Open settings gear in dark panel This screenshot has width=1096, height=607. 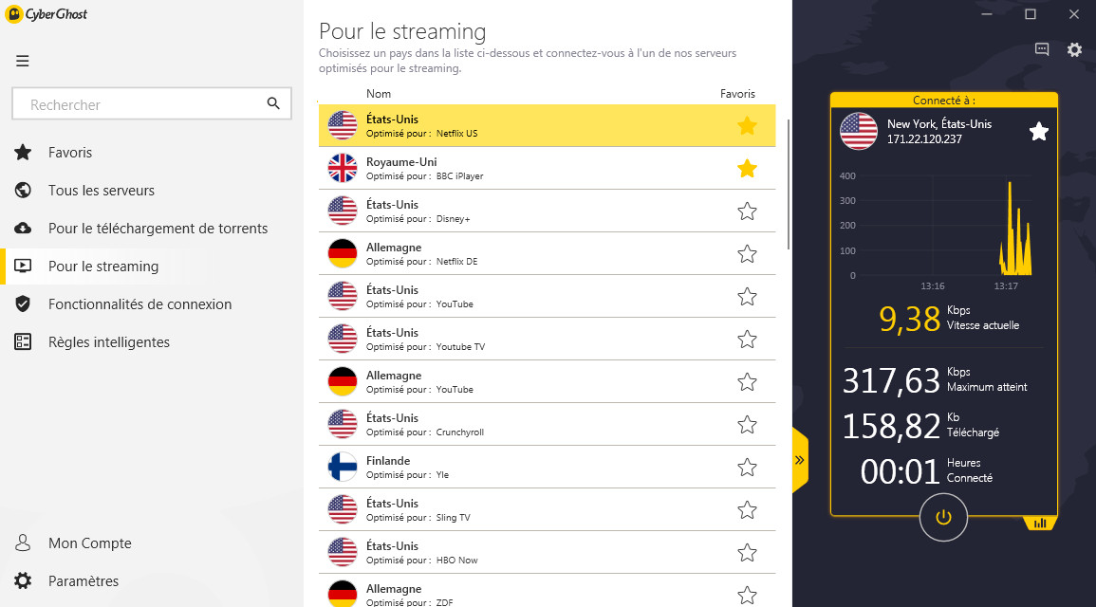(1074, 49)
